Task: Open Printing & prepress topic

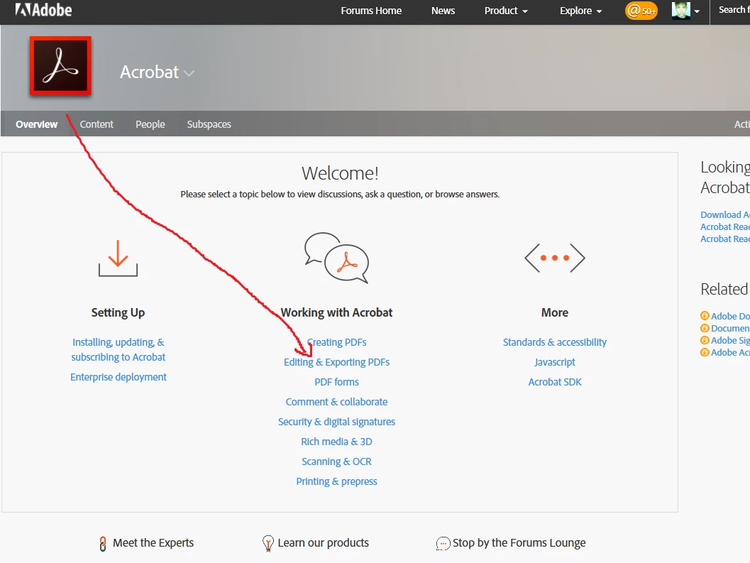Action: 337,481
